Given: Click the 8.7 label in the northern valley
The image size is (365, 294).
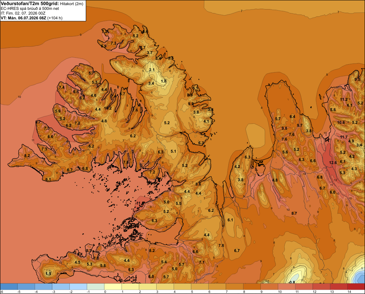Looking at the screenshot, I should click(x=294, y=213).
